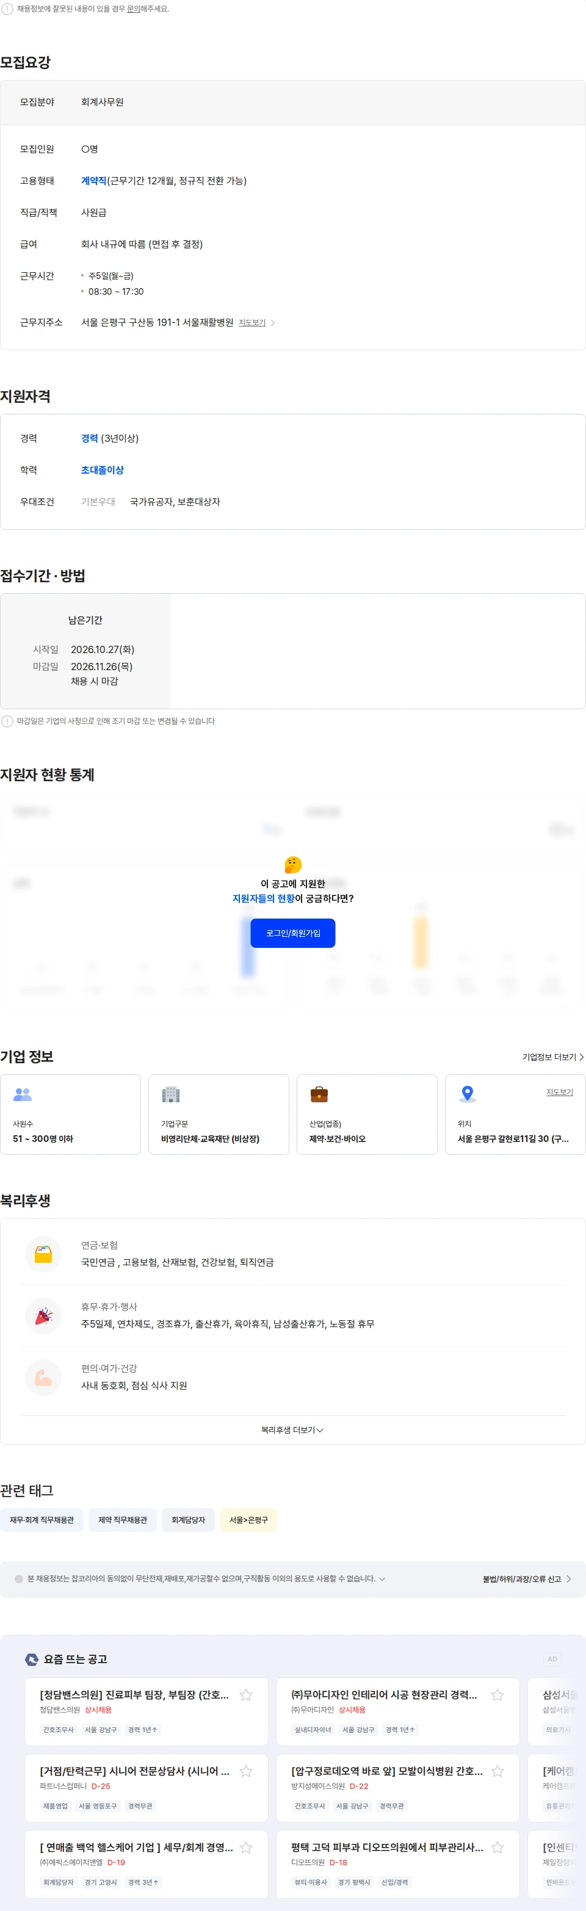Click the gray dot icon before the copyright notice
Screen dimensions: 586x1911
point(20,1578)
